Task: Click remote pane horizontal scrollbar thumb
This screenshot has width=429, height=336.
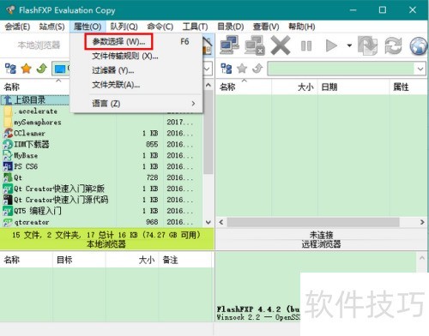Action: [313, 222]
